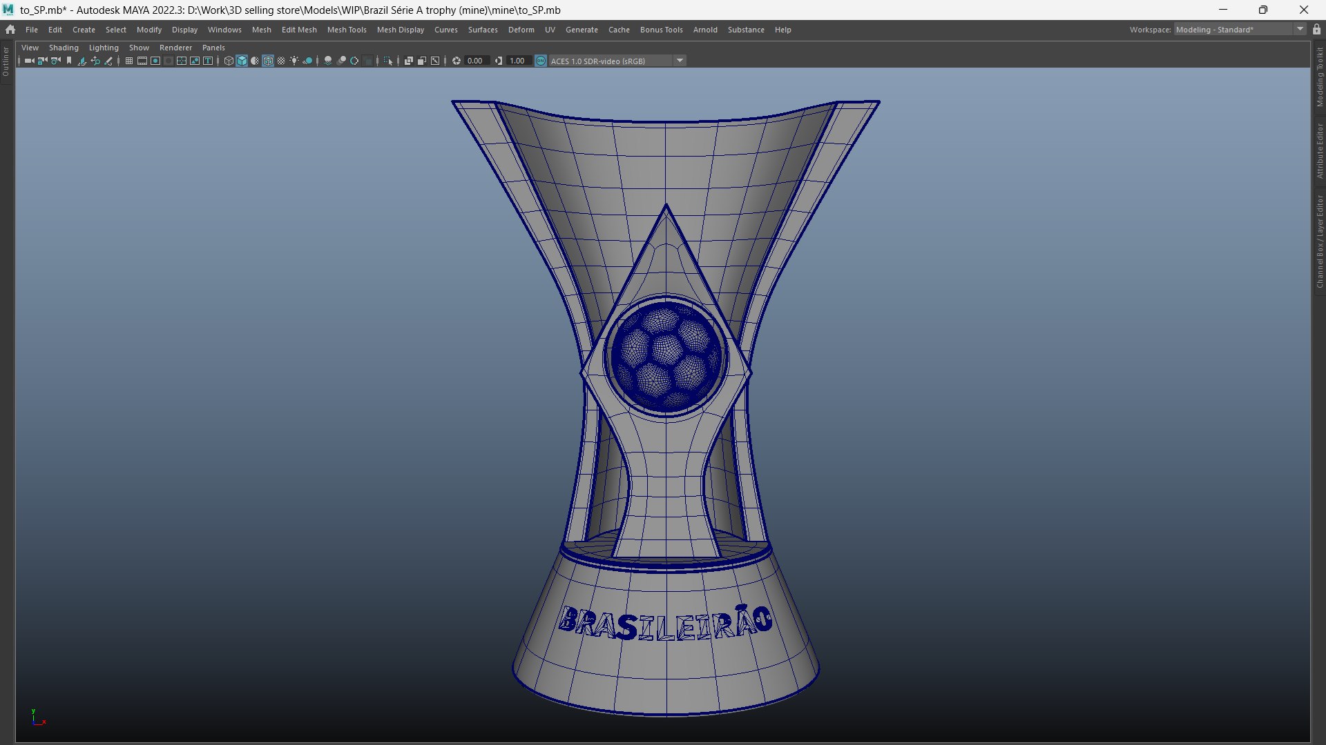The image size is (1326, 745).
Task: Click the Resolution Gate icon
Action: click(155, 61)
